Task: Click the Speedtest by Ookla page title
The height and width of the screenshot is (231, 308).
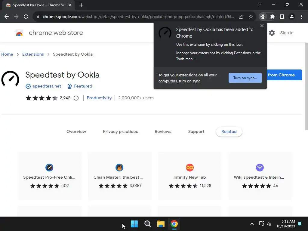Action: pyautogui.click(x=62, y=75)
